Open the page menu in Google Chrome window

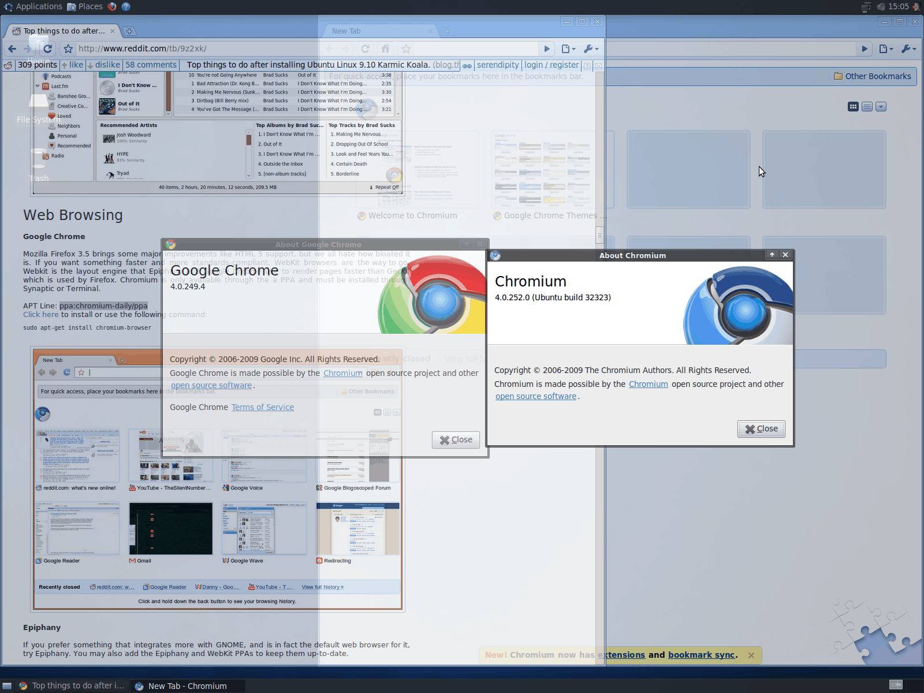point(569,49)
